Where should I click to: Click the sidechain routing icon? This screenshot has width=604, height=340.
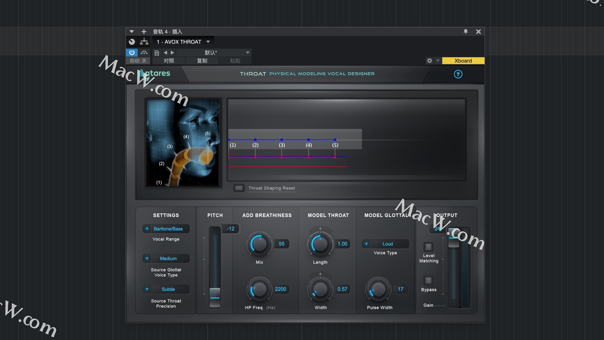[x=144, y=42]
